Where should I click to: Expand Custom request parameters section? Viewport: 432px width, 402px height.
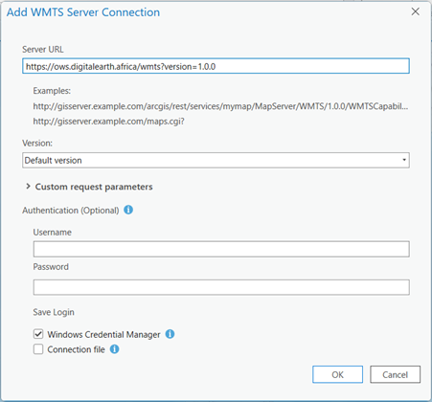(x=28, y=187)
